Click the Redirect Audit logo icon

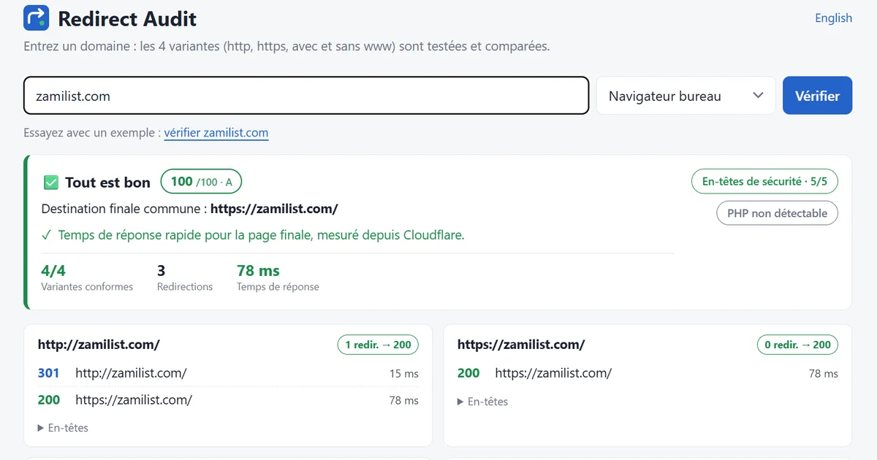[37, 18]
